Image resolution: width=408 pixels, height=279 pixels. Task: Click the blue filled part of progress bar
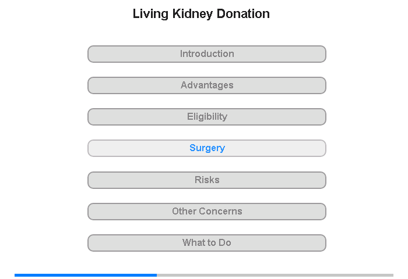click(x=86, y=275)
